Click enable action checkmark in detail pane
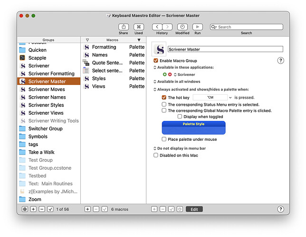 [x=171, y=209]
